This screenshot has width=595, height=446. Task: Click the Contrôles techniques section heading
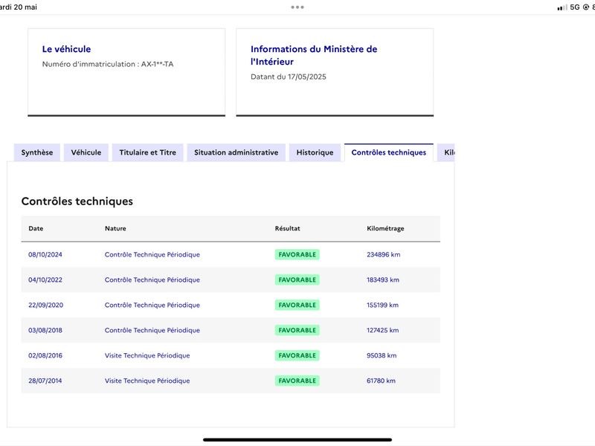(77, 201)
